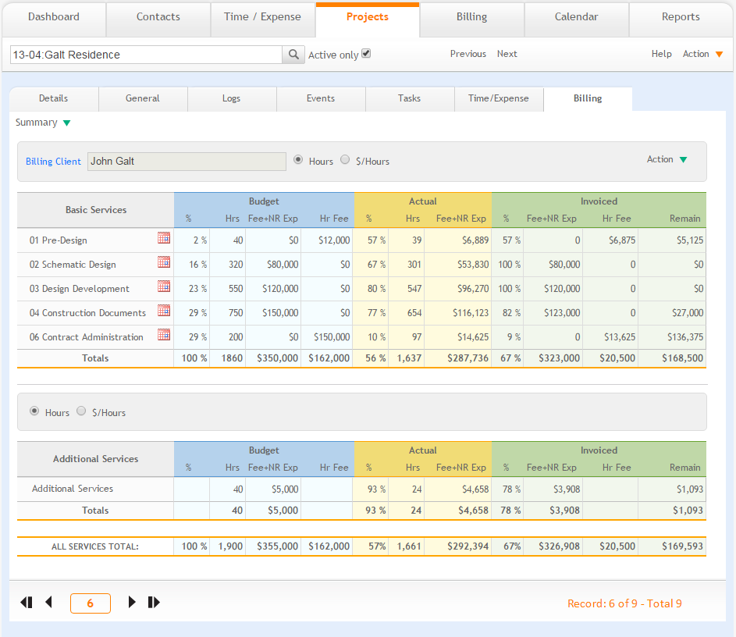
Task: Click calendar icon for 03 Design Development
Action: pyautogui.click(x=164, y=286)
